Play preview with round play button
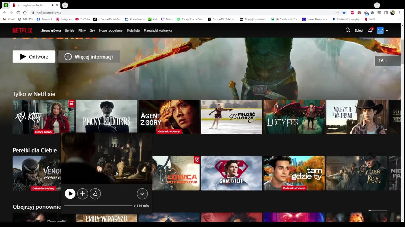The width and height of the screenshot is (405, 227). pyautogui.click(x=70, y=194)
